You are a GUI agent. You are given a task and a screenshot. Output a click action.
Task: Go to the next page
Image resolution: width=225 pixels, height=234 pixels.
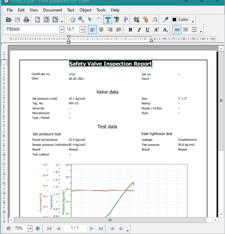tap(92, 228)
